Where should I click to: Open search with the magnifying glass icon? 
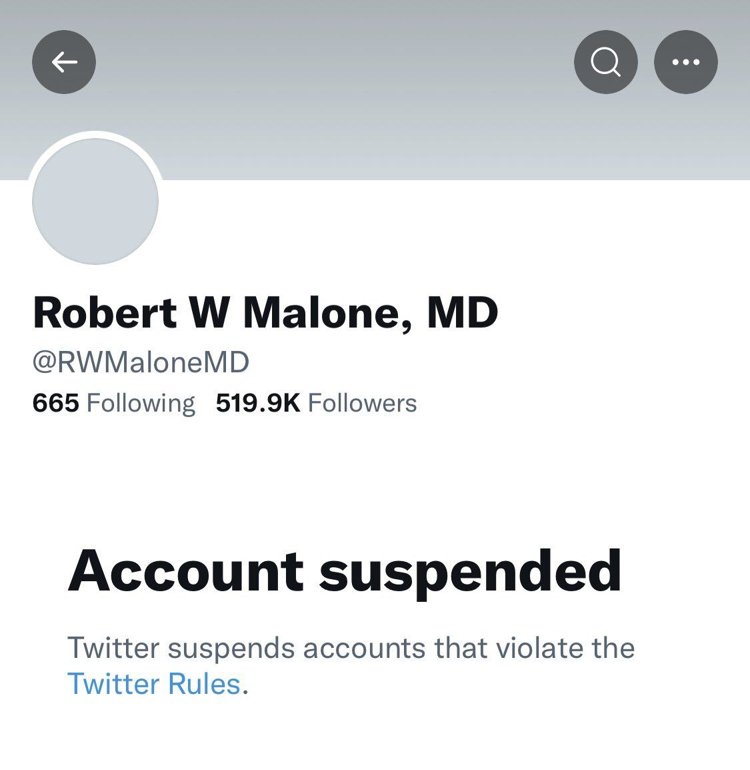[606, 62]
